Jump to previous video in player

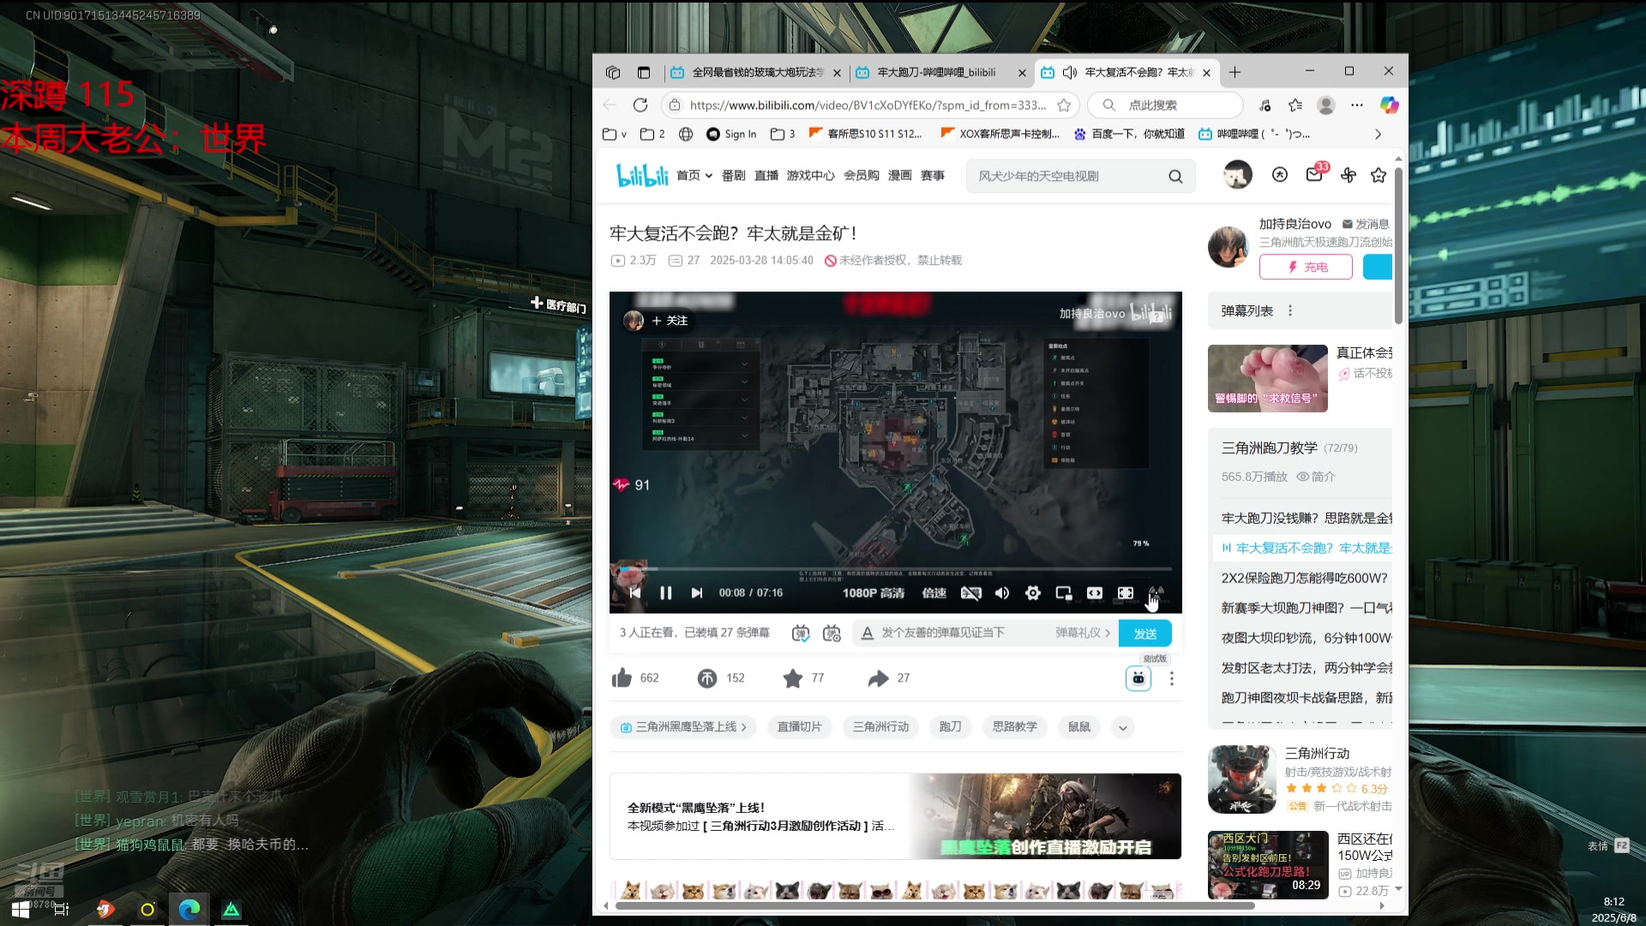tap(635, 592)
